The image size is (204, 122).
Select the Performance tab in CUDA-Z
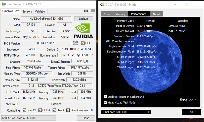pos(139,14)
